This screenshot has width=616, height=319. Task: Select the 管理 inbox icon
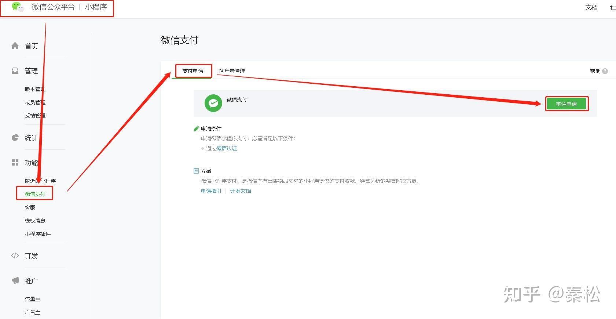(15, 71)
